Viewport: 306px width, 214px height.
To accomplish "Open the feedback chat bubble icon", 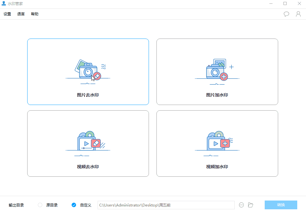I will pos(286,14).
